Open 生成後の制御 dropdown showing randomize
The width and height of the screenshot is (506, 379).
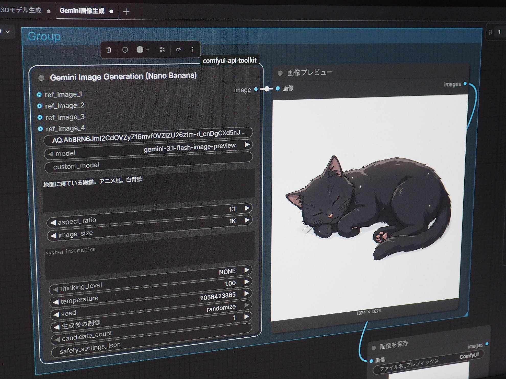click(x=152, y=316)
